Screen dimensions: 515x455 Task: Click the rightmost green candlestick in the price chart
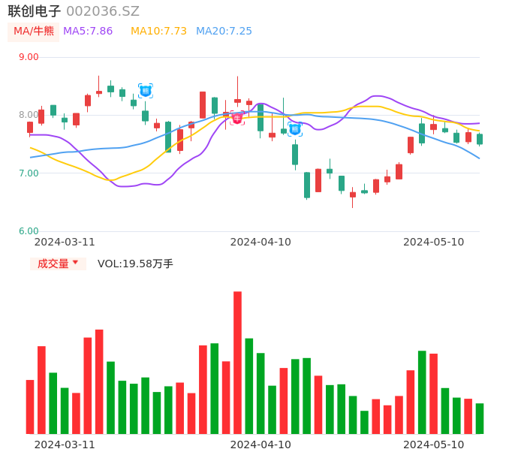click(480, 139)
